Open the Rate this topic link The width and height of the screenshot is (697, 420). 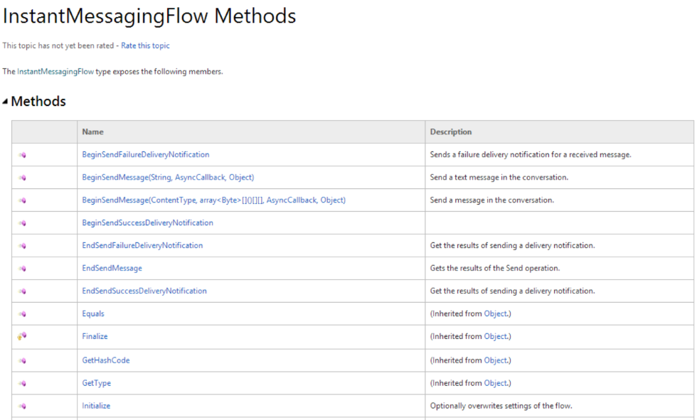(x=145, y=45)
